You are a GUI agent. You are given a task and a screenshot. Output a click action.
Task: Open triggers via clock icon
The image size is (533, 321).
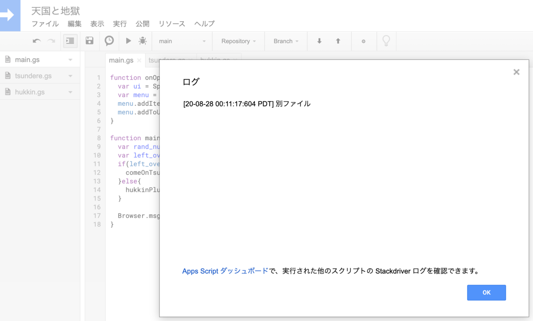pyautogui.click(x=109, y=41)
